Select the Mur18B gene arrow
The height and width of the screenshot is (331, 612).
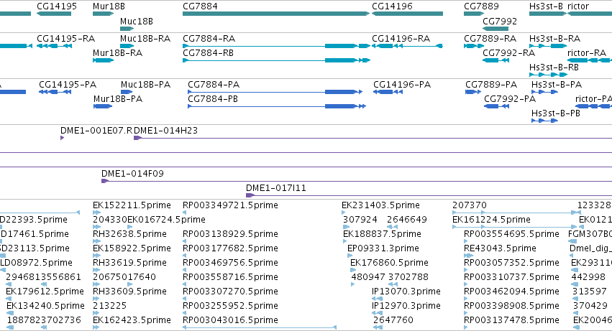[x=103, y=14]
